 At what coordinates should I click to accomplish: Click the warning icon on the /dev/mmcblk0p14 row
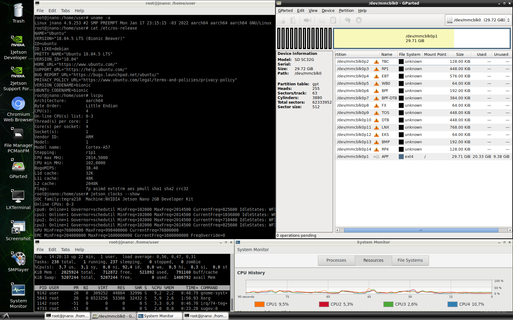click(x=377, y=149)
